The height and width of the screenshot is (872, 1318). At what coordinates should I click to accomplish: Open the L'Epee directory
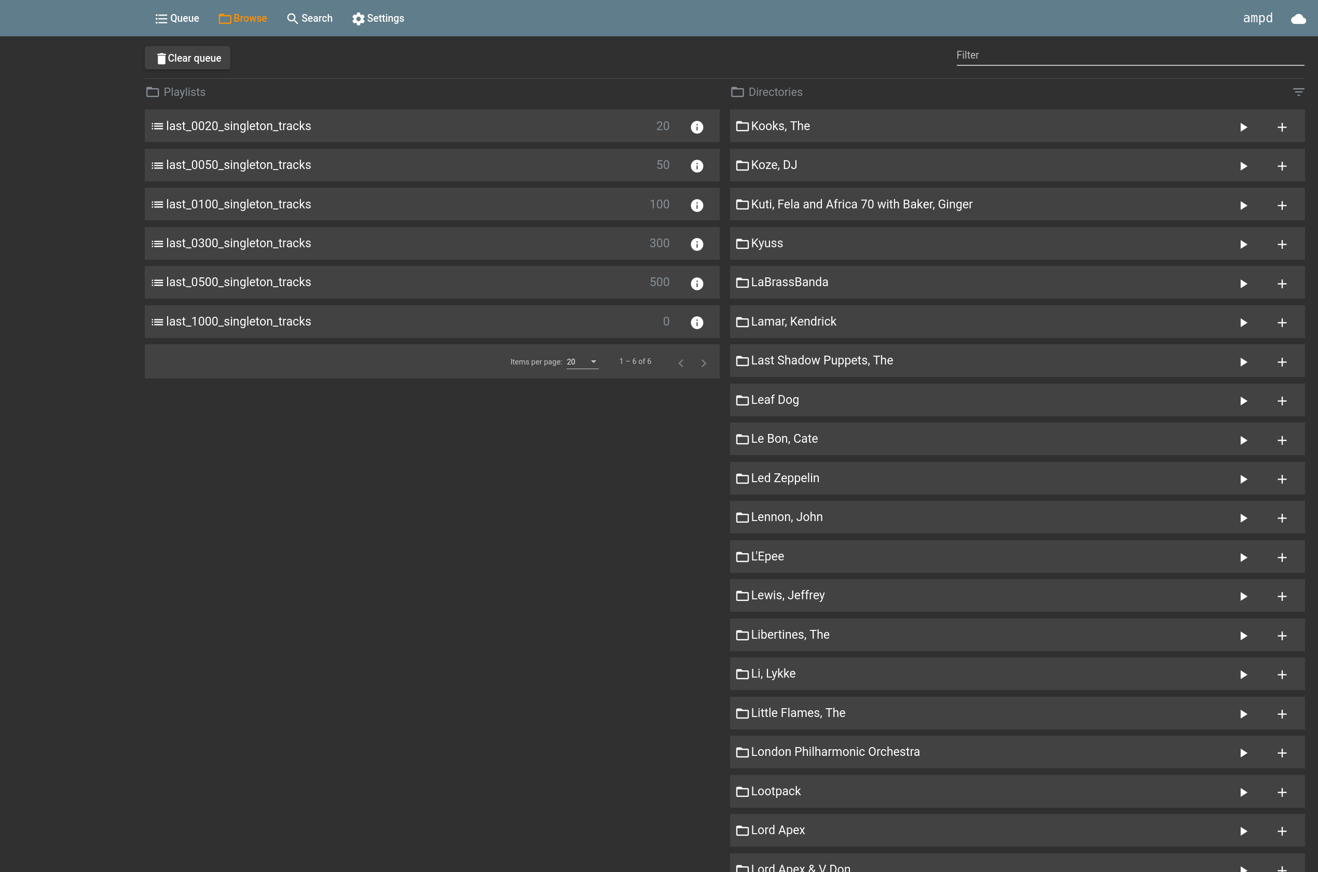[x=1017, y=556]
